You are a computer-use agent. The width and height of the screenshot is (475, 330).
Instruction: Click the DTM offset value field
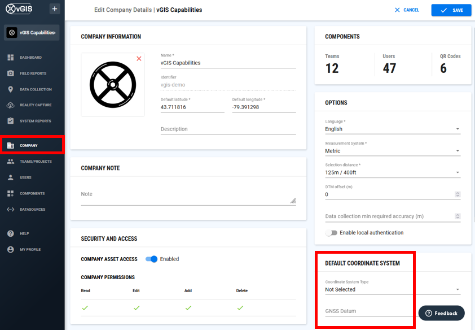pos(389,194)
